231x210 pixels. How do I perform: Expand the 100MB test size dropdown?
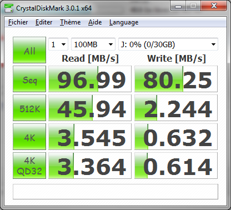tap(93, 44)
